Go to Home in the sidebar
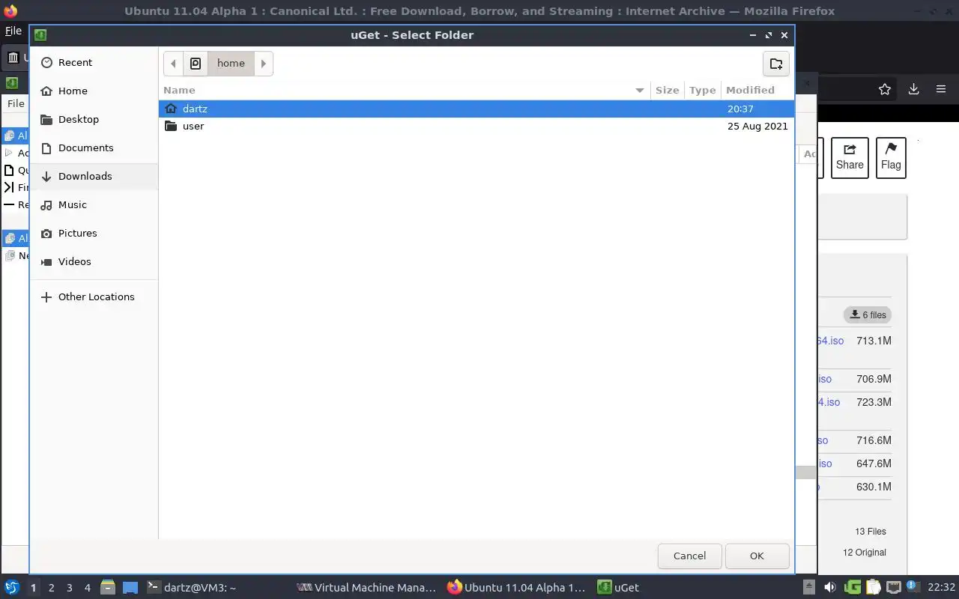Screen dimensions: 959x599 [x=94, y=91]
